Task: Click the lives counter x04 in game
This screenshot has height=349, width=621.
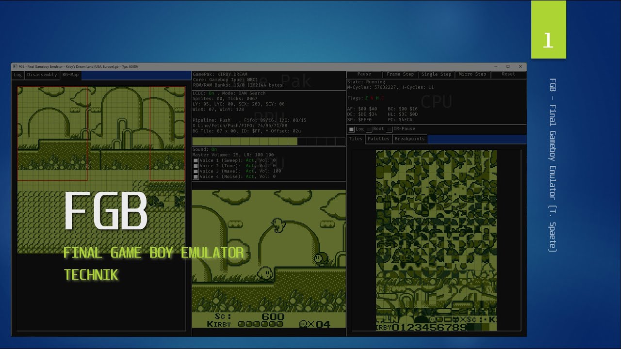Action: pyautogui.click(x=315, y=324)
